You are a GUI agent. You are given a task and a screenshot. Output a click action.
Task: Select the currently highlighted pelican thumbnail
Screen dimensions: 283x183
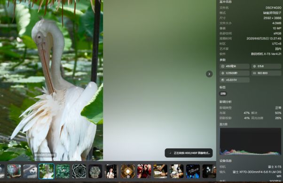(x=47, y=171)
